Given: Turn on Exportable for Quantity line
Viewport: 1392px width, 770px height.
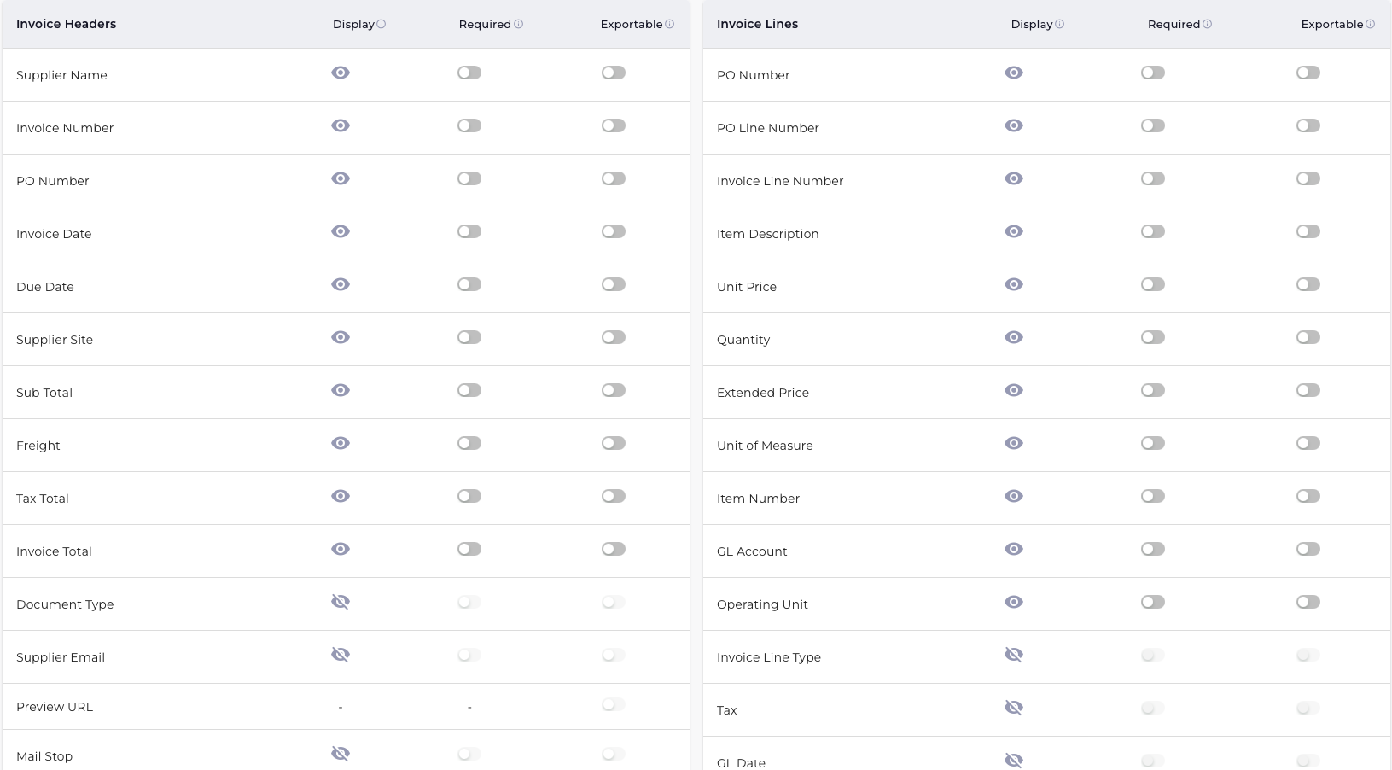Looking at the screenshot, I should click(1308, 337).
